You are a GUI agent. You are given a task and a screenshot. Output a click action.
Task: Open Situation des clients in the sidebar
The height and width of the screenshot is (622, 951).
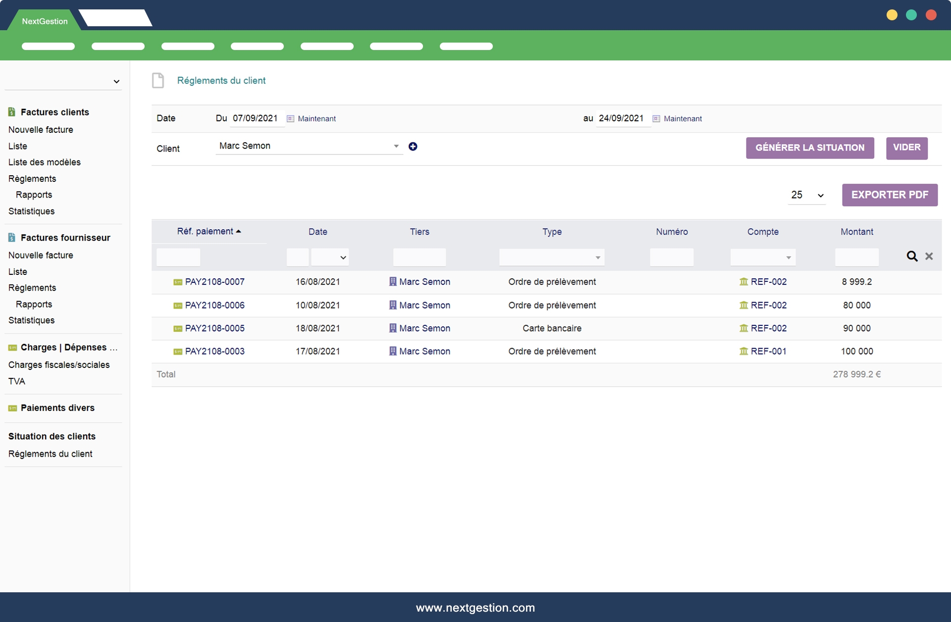pos(52,436)
